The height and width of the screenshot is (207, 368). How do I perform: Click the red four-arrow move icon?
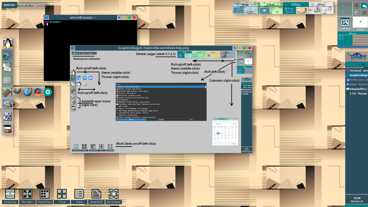click(x=356, y=6)
